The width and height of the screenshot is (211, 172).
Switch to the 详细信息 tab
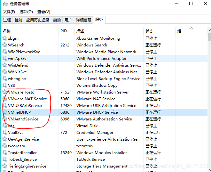click(83, 20)
